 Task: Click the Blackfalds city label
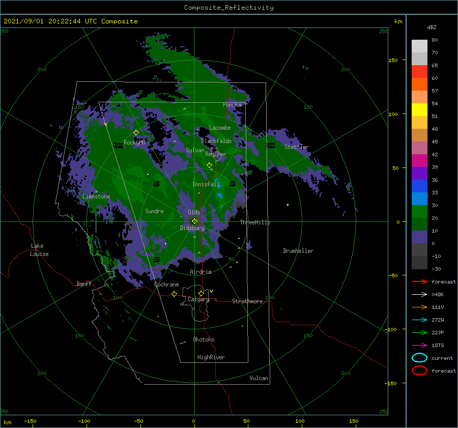216,141
